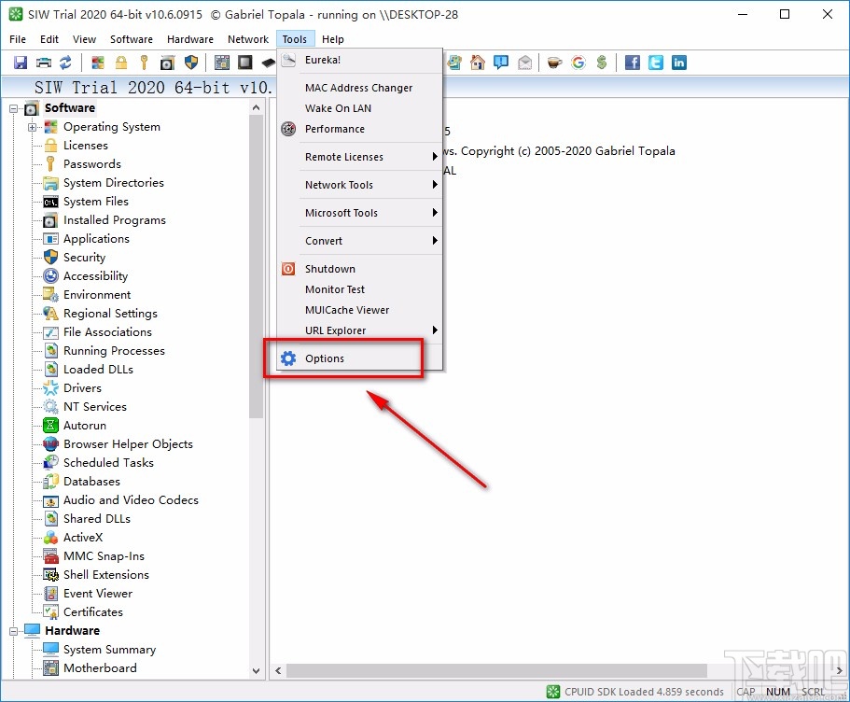Viewport: 850px width, 702px height.
Task: Click the green dollar sign icon
Action: coord(602,63)
